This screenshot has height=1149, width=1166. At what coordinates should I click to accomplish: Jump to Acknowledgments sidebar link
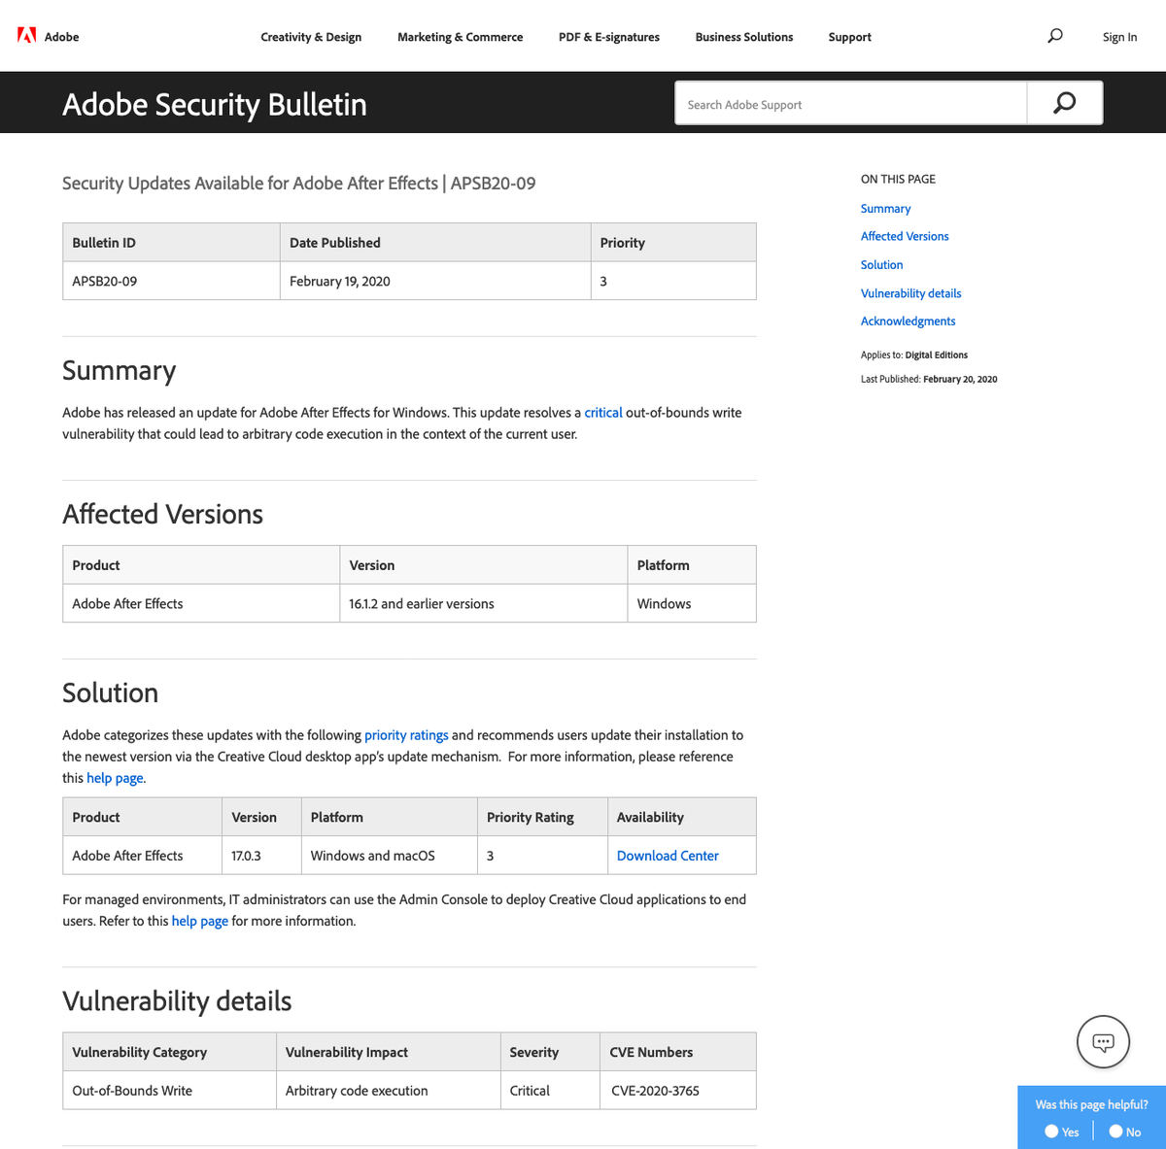pyautogui.click(x=908, y=321)
